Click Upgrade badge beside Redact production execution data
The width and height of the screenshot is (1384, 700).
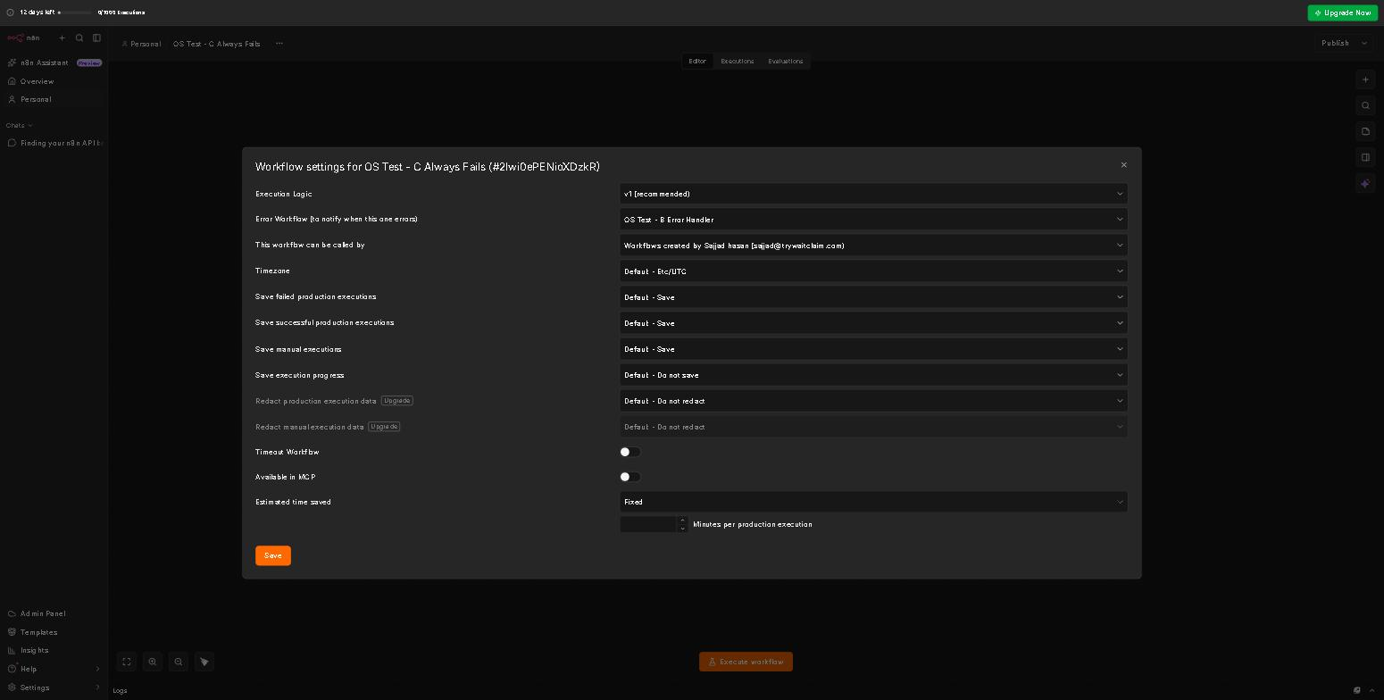[x=397, y=401]
